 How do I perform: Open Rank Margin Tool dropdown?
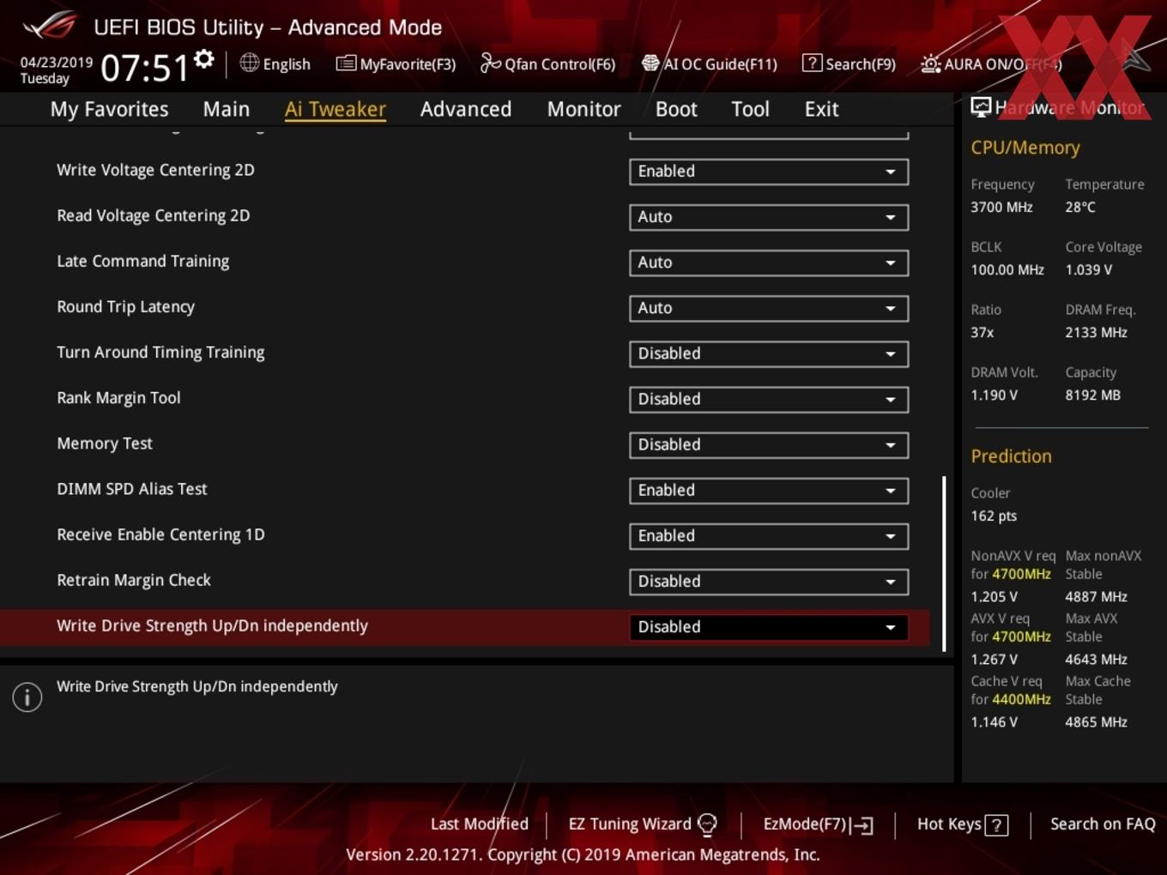tap(769, 399)
